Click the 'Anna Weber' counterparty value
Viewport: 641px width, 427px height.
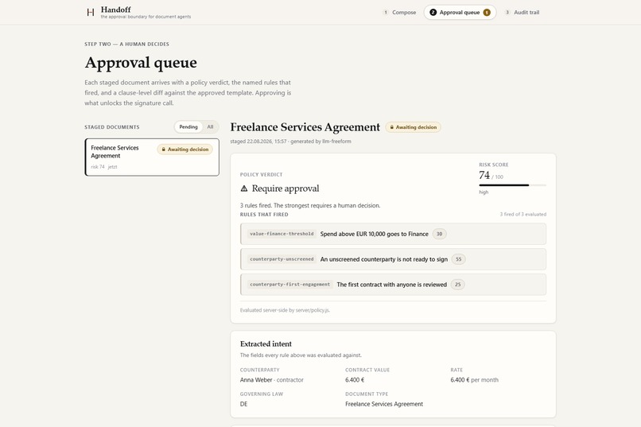[256, 379]
